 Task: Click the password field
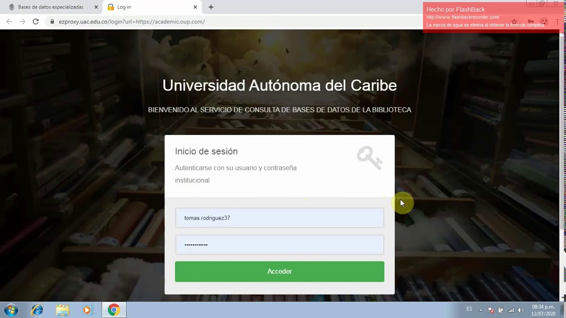coord(279,245)
